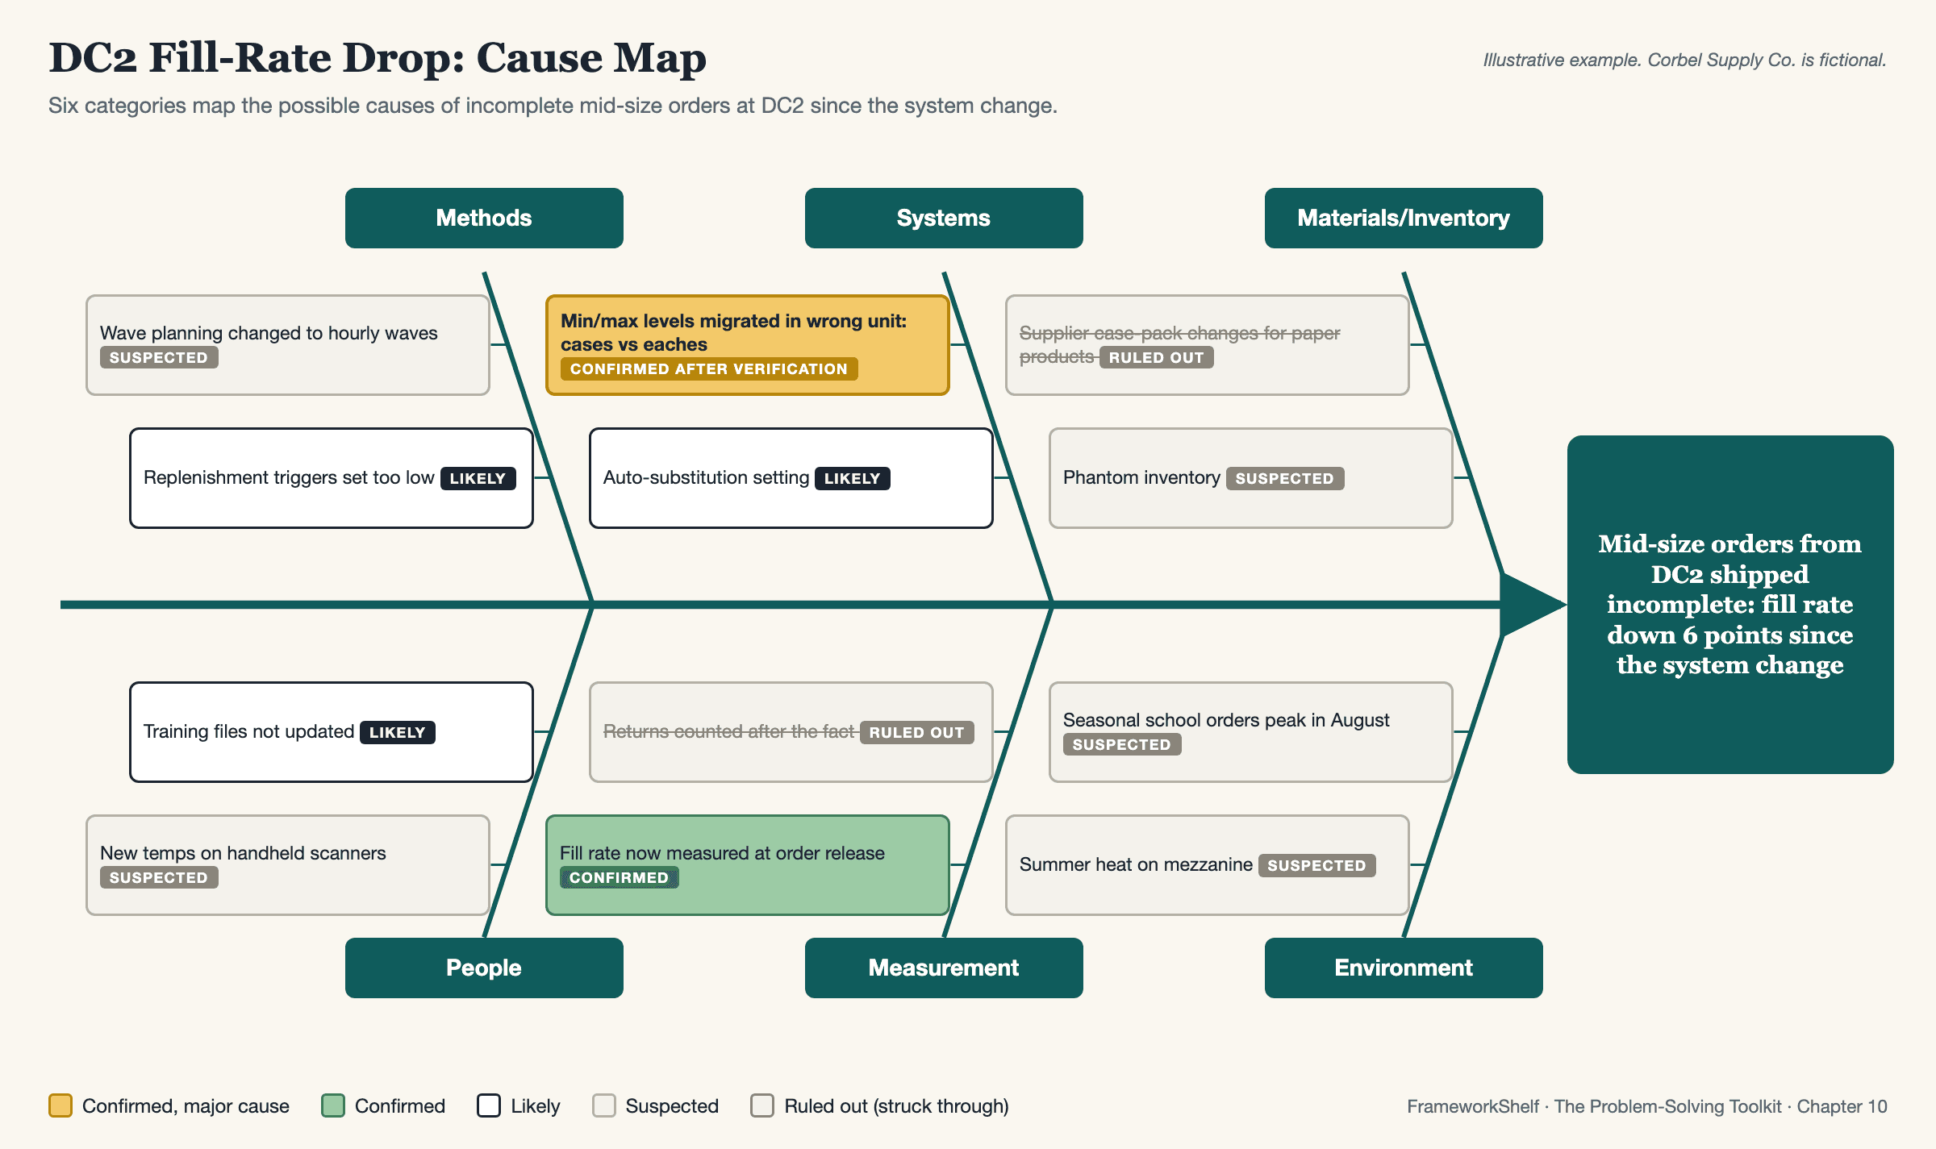This screenshot has width=1936, height=1149.
Task: Click the 'CONFIRMED AFTER VERIFICATION' badge
Action: (709, 369)
